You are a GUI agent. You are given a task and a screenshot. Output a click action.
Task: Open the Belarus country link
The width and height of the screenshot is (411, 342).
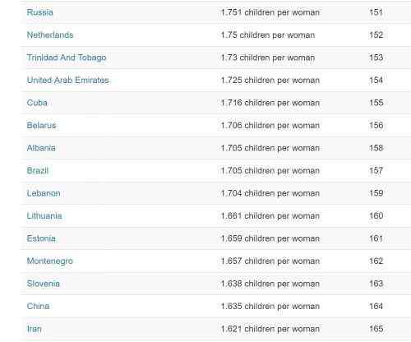click(x=41, y=126)
